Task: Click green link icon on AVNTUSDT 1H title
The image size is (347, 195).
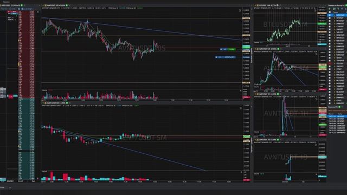Action: (278, 94)
